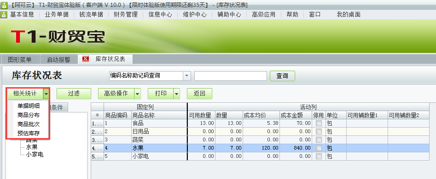Select the 编码名称助记码查询 combo box
The height and width of the screenshot is (179, 436).
click(x=150, y=76)
